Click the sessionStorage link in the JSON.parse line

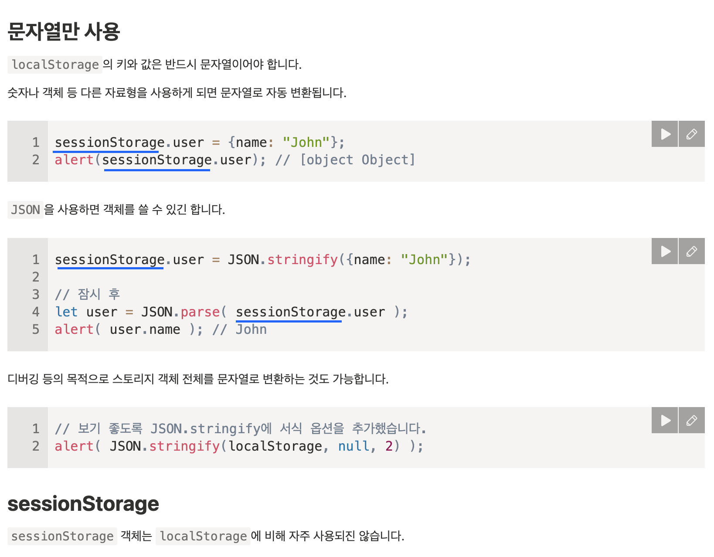click(x=289, y=312)
